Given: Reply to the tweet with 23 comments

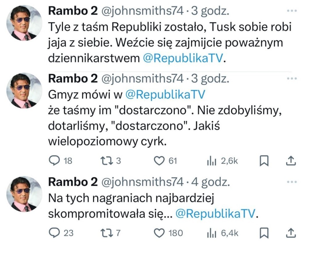Looking at the screenshot, I should click(x=53, y=233).
